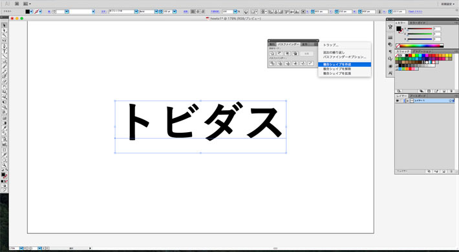
Task: Click Unite shape mode in Pathfinder panel
Action: (x=272, y=53)
